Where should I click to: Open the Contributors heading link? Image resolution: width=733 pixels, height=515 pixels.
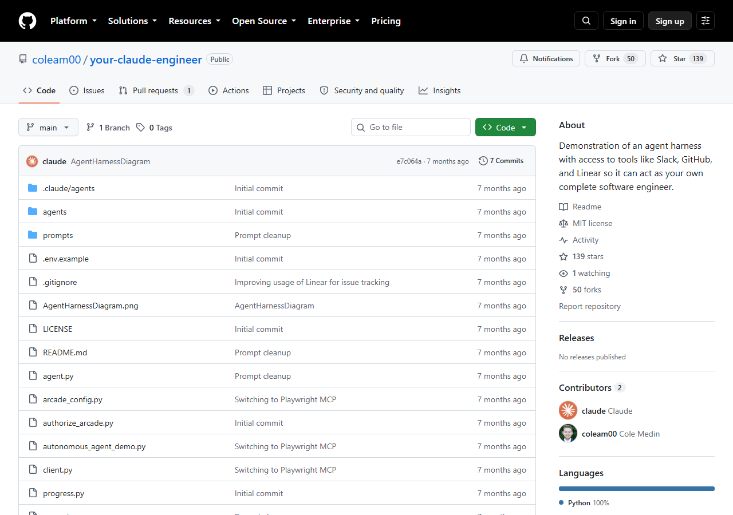coord(592,387)
